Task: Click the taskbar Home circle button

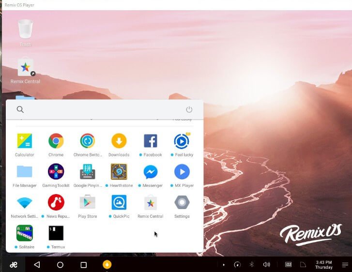Action: tap(60, 265)
